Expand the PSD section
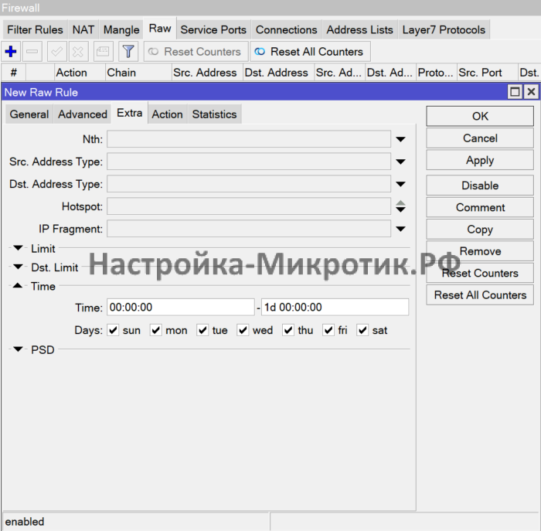This screenshot has width=541, height=531. [x=19, y=349]
